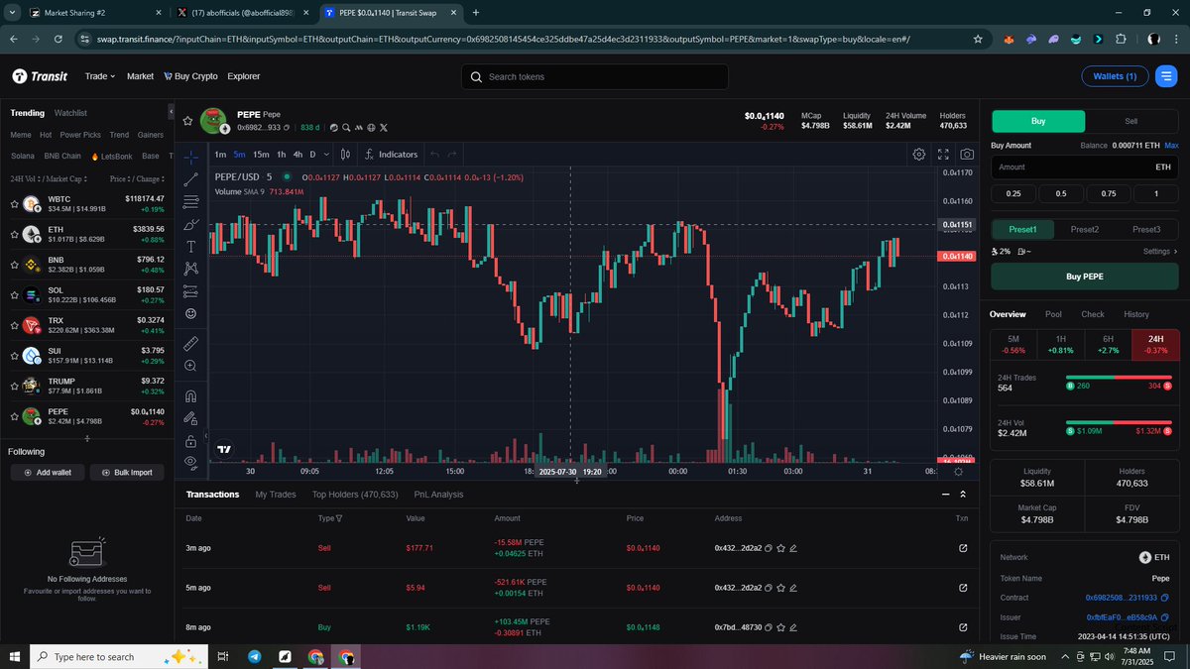Expand the chart time interval dropdown arrow
1190x669 pixels.
click(327, 155)
